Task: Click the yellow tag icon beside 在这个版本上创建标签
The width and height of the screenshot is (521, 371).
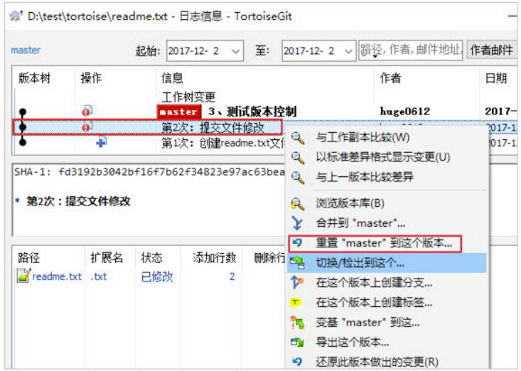Action: tap(295, 302)
